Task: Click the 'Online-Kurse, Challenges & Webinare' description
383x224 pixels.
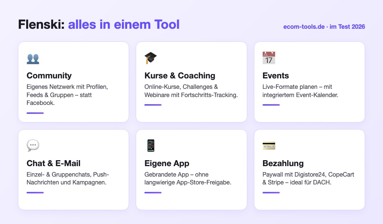Action: tap(191, 91)
